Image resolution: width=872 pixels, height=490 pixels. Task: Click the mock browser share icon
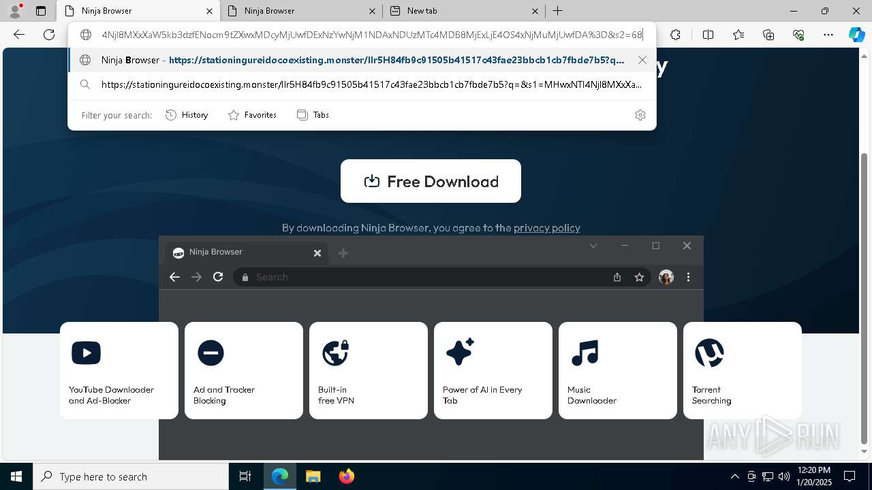coord(617,277)
